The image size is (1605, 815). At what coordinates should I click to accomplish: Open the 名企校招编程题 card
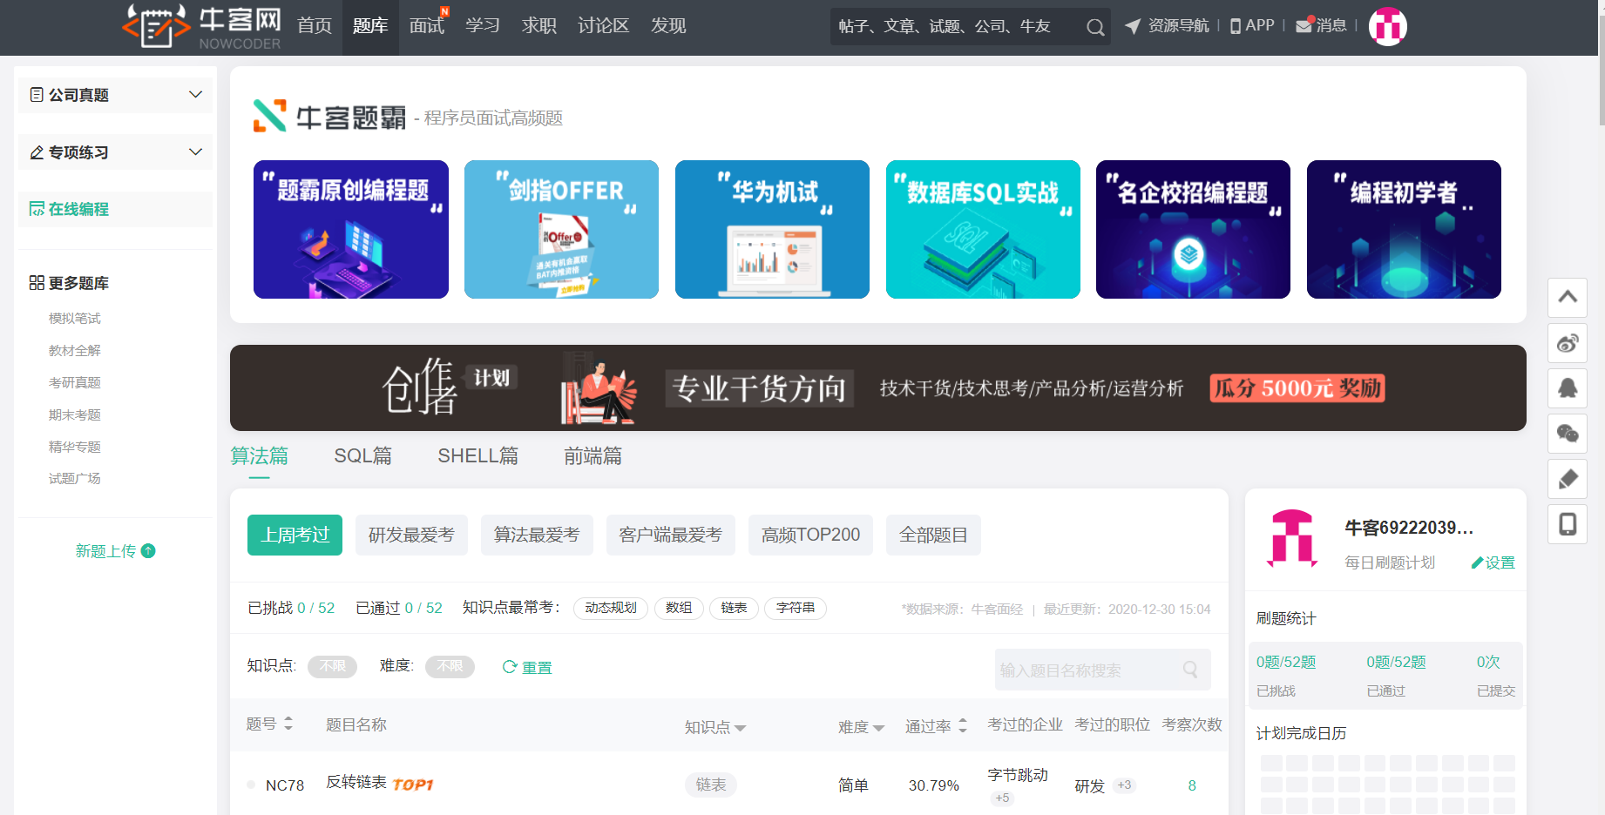pos(1193,230)
